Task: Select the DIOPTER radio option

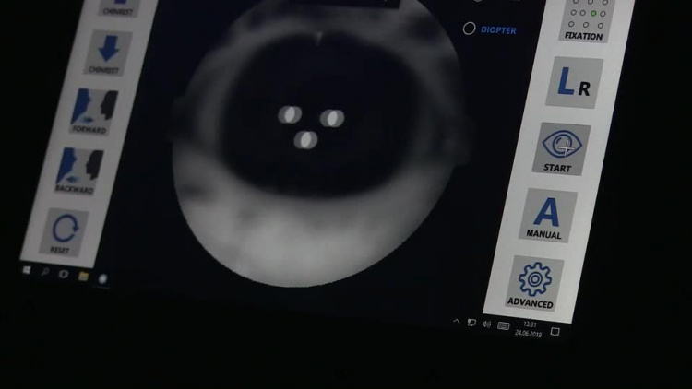Action: click(469, 29)
